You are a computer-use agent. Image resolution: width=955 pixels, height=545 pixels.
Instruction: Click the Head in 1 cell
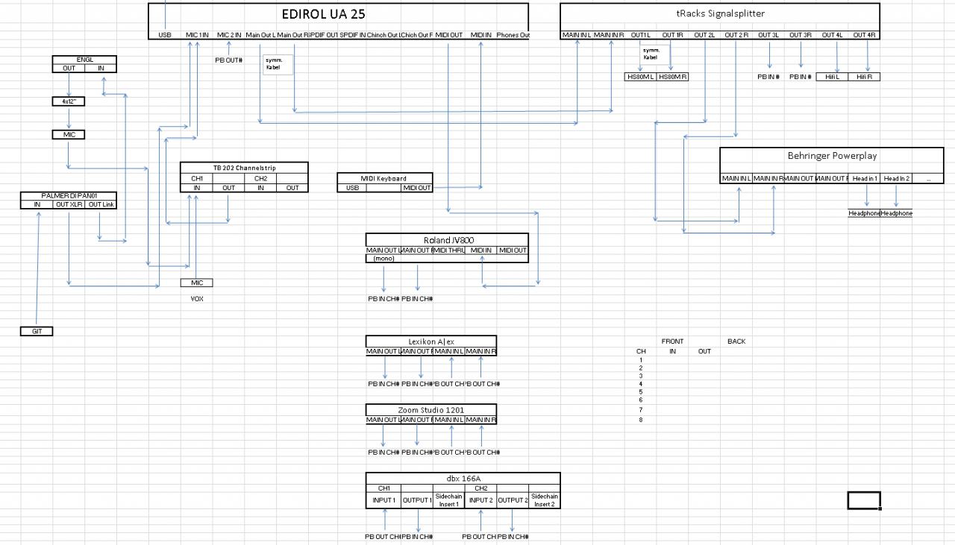pos(865,179)
